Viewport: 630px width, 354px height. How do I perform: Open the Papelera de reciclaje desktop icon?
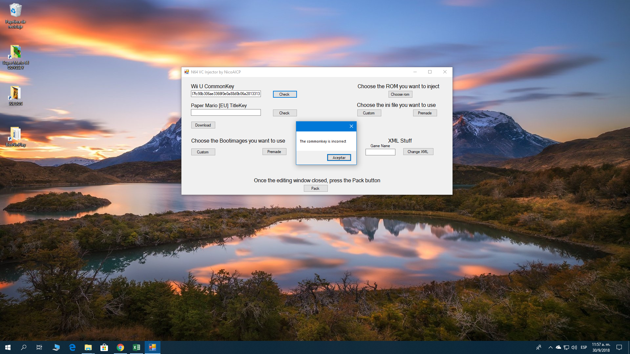pos(15,16)
